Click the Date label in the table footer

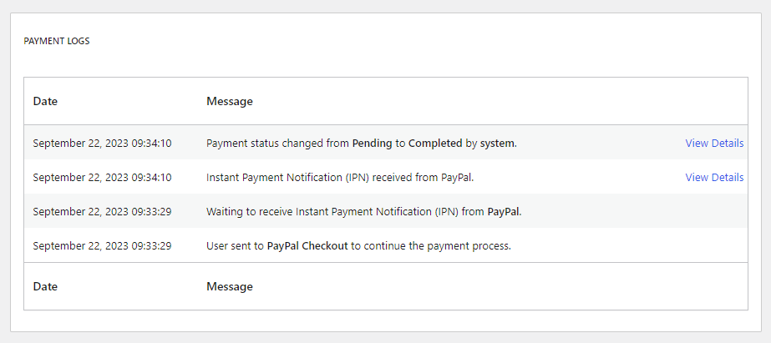click(45, 286)
